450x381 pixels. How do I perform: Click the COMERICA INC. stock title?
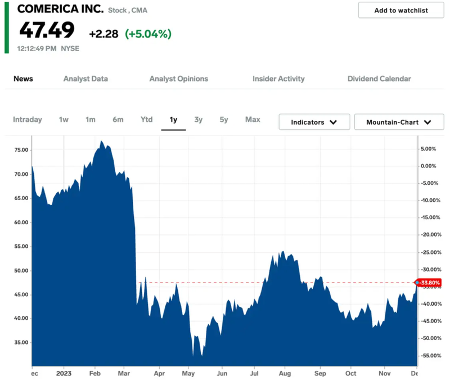pos(60,9)
